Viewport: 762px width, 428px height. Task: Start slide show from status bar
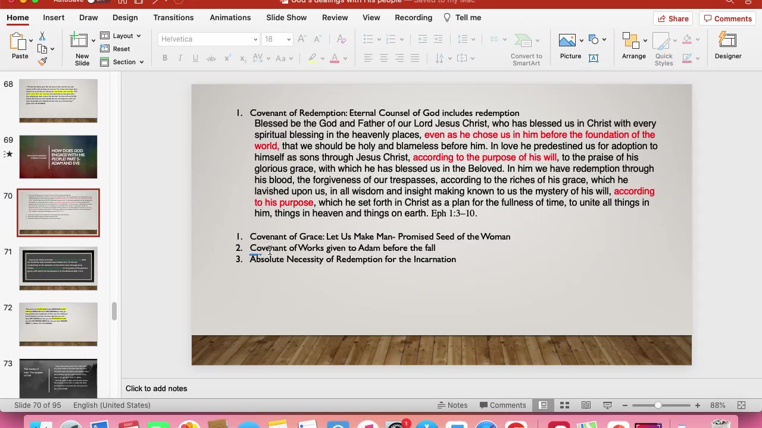pyautogui.click(x=607, y=405)
